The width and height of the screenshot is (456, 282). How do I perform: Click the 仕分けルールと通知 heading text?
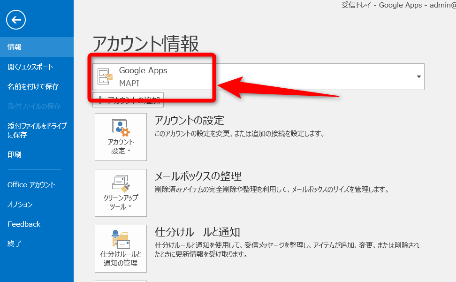pos(197,232)
